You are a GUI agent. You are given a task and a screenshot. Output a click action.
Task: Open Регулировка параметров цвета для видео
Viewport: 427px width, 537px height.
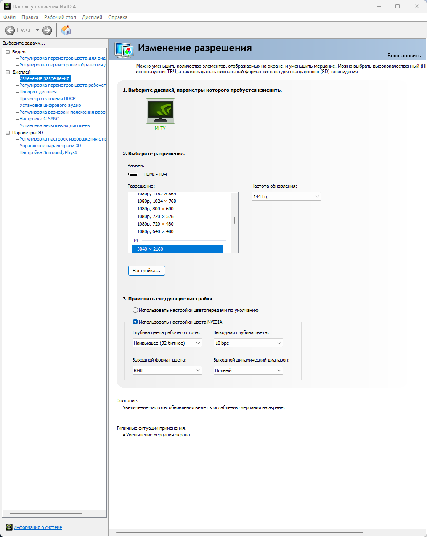tap(63, 58)
